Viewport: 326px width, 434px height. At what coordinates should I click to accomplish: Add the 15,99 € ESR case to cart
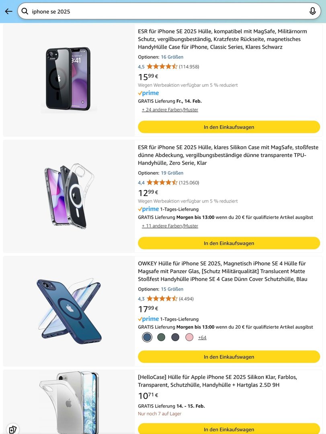pyautogui.click(x=229, y=127)
